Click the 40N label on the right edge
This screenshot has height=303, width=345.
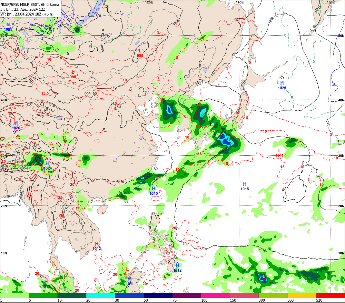tap(341, 100)
